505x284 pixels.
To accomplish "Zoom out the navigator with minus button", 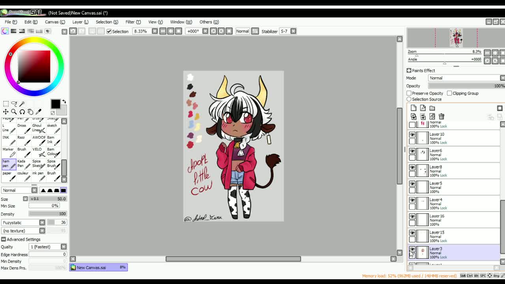I will tap(487, 53).
